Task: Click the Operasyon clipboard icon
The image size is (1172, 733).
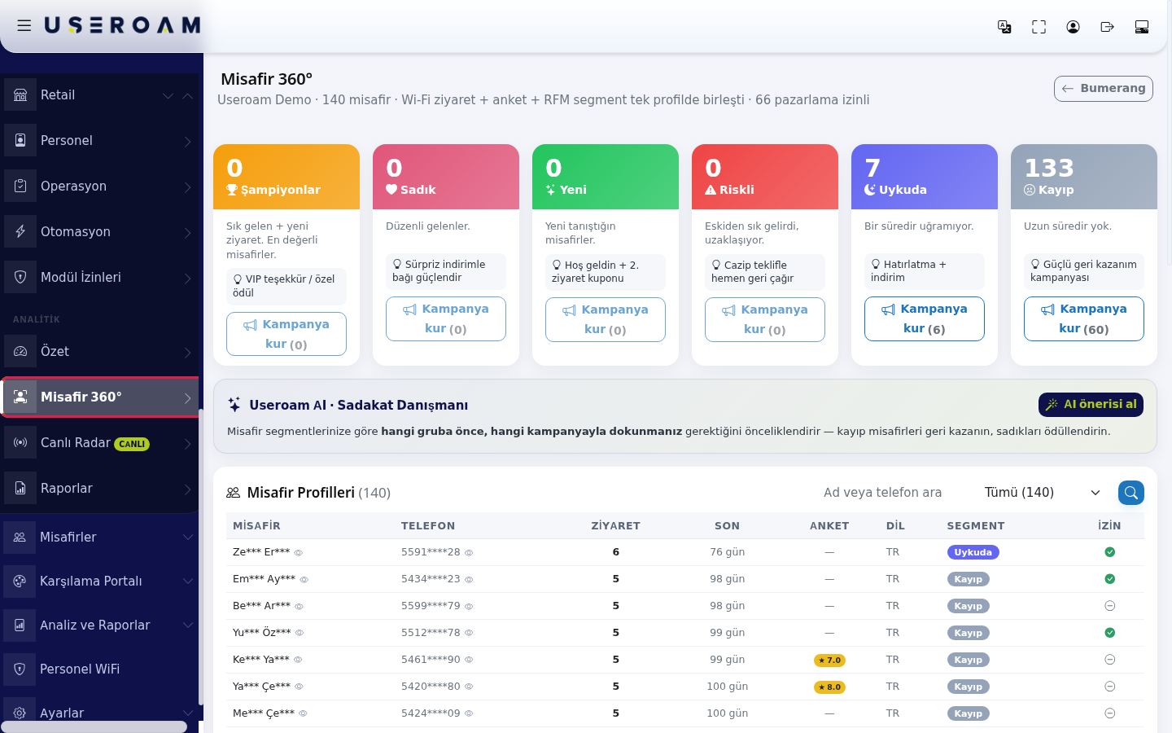Action: [20, 186]
